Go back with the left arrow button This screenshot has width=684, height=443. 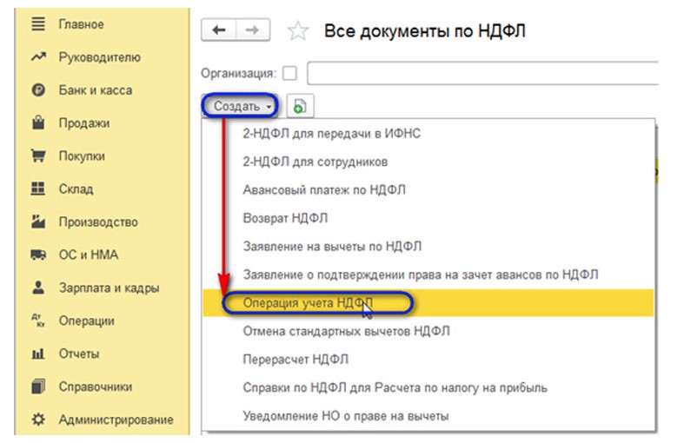pos(218,30)
